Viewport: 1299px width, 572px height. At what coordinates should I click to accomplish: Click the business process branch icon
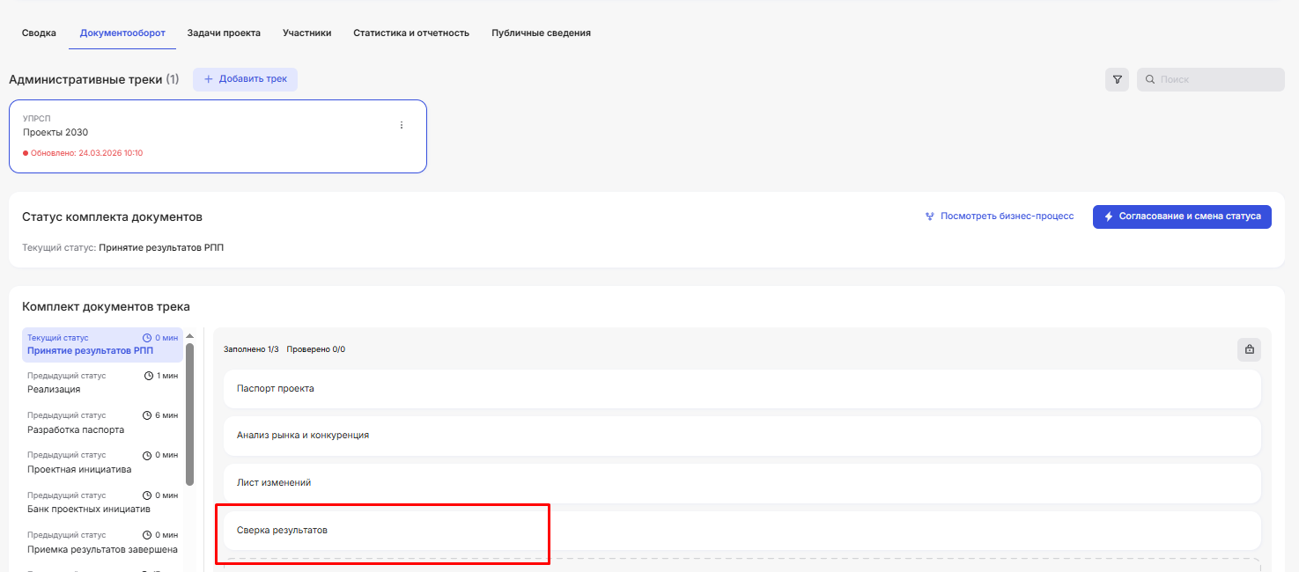pos(929,216)
